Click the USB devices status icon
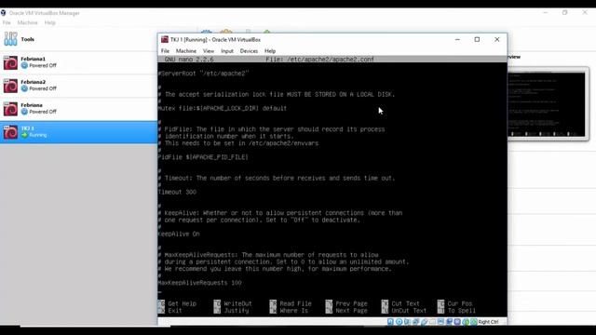The height and width of the screenshot is (335, 596). pos(424,322)
